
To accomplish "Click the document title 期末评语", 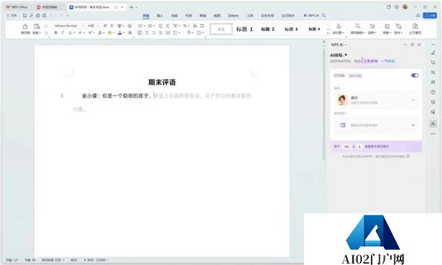I will pos(162,82).
